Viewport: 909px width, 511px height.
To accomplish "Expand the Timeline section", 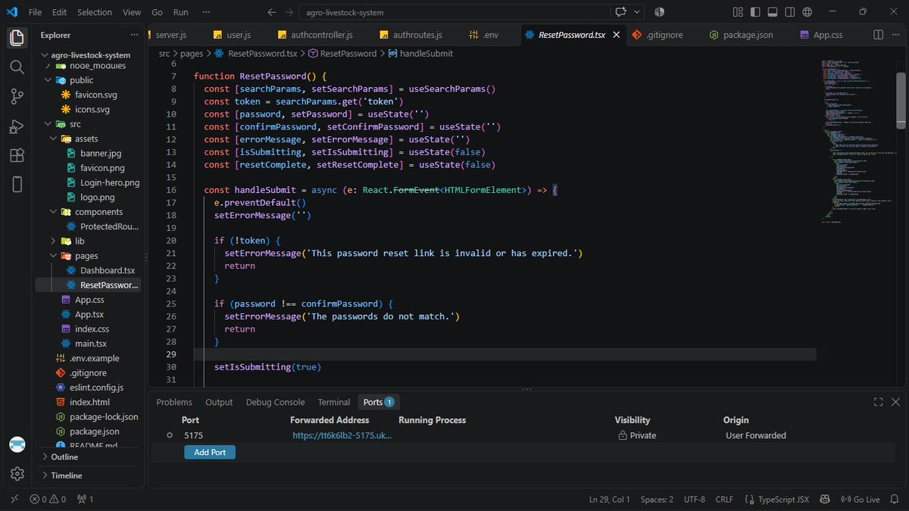I will point(67,475).
